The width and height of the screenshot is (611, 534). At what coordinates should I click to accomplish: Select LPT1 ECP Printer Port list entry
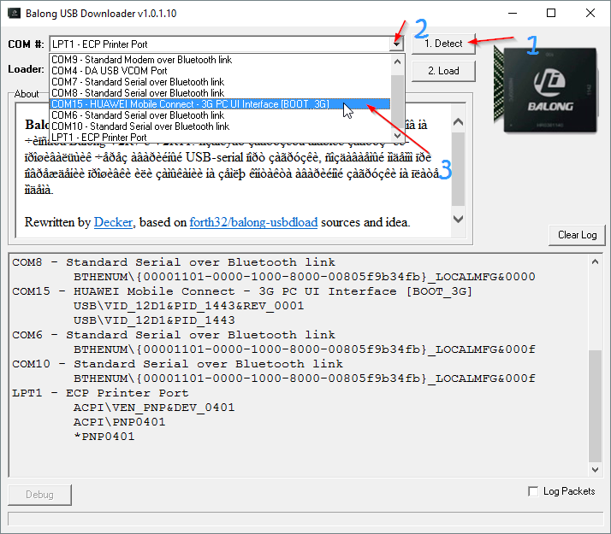coord(220,138)
